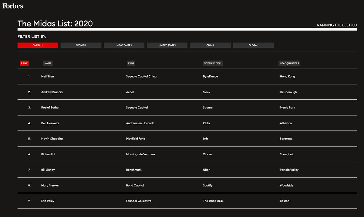
Task: Open Mary Meeker's profile
Action: 50,185
